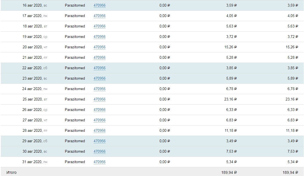The width and height of the screenshot is (304, 176).
Task: Open link 470956 in 17 авг 2020 row
Action: click(x=100, y=16)
